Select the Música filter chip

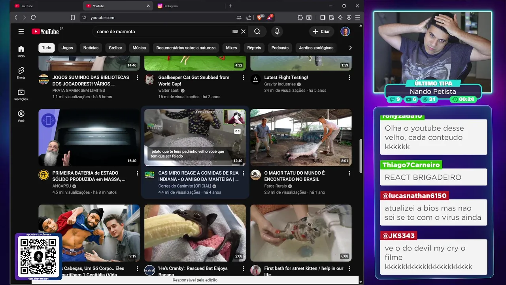[139, 48]
